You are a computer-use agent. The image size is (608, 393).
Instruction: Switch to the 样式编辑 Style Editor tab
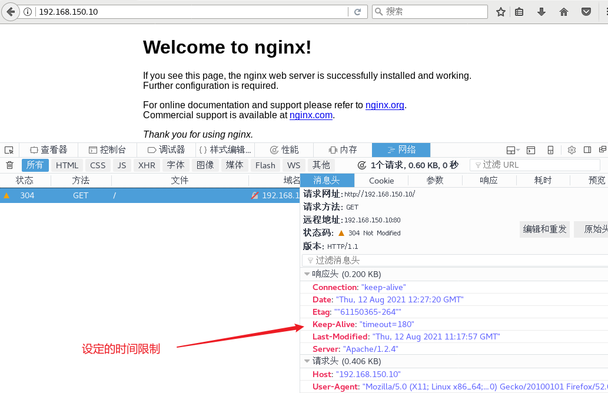click(225, 150)
